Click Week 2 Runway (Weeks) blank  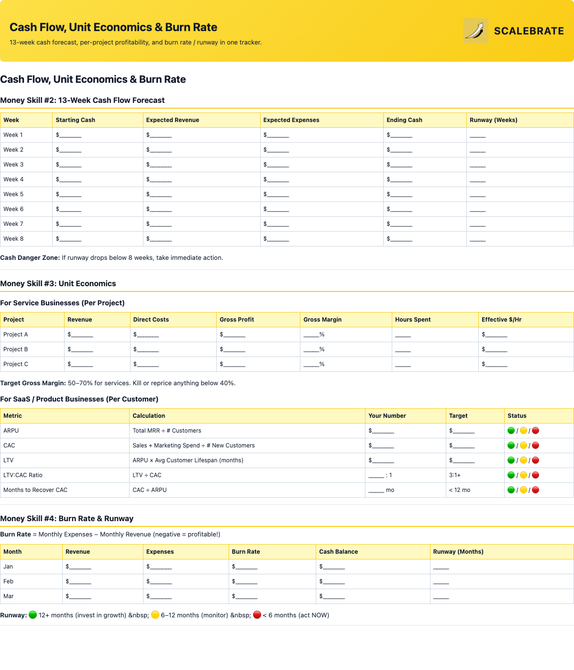[x=478, y=150]
